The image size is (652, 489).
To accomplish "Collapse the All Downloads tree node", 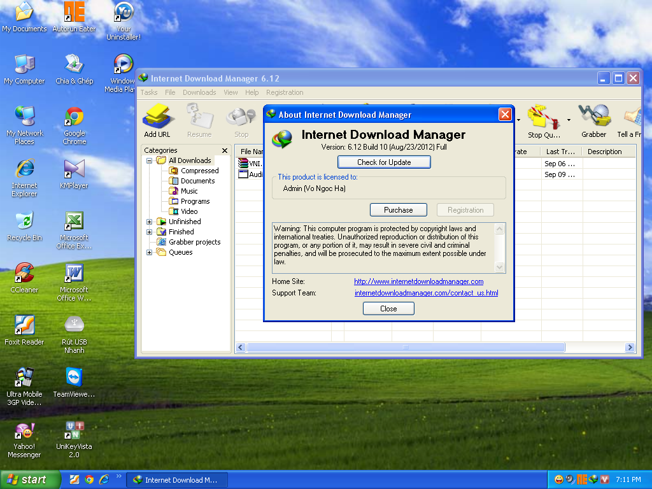I will tap(149, 160).
